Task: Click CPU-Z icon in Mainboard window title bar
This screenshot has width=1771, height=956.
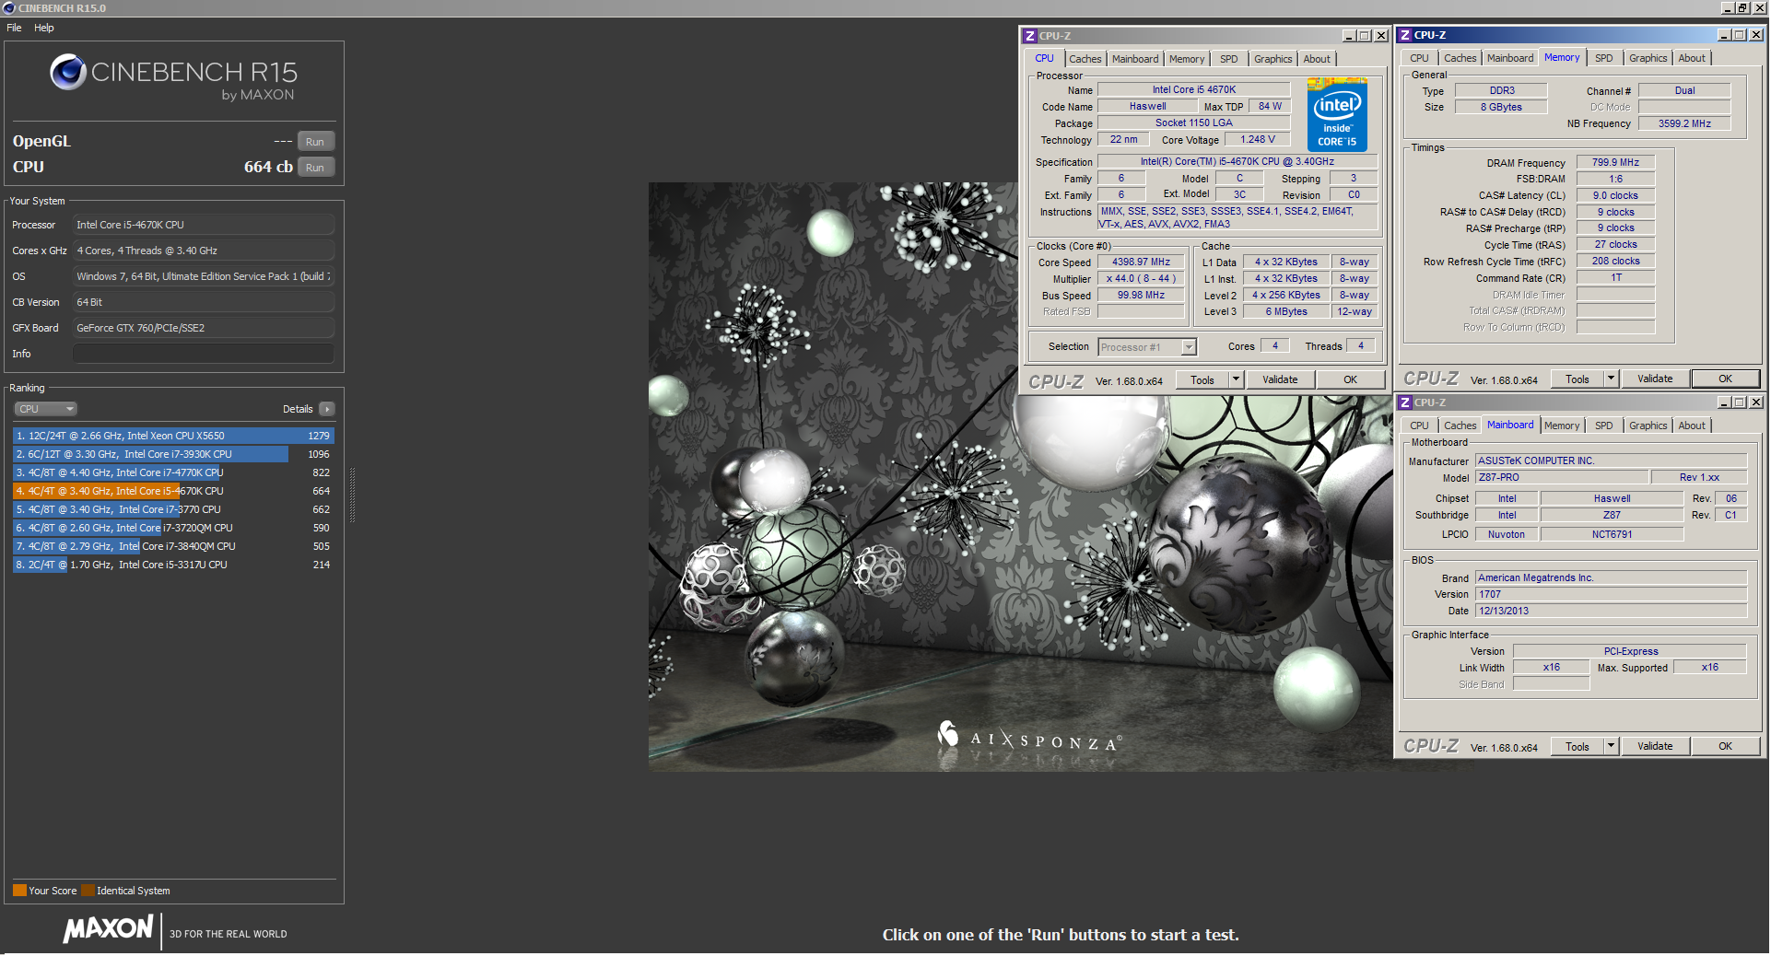Action: [x=1405, y=402]
